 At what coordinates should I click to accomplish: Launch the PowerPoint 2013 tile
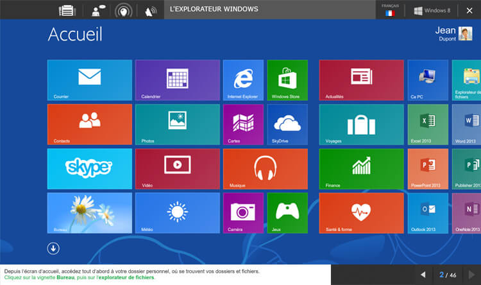tap(428, 169)
